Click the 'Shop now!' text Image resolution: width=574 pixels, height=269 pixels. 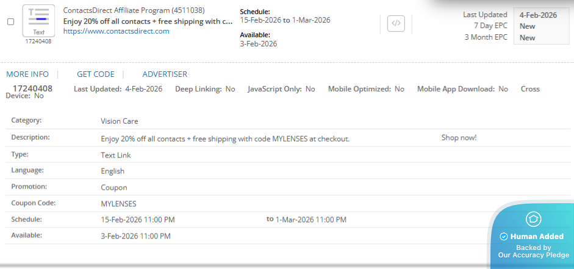click(x=459, y=138)
